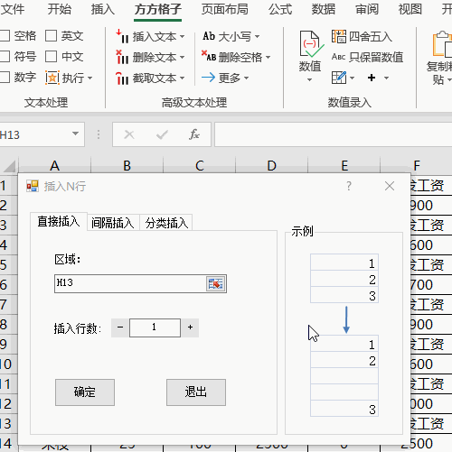This screenshot has height=452, width=452.
Task: Click the select-all corner triangle of sheet
Action: [x=9, y=166]
